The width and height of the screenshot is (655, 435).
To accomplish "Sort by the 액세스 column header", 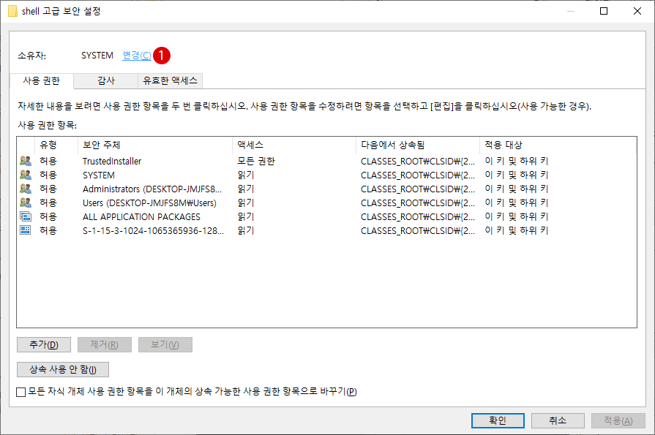I will [x=294, y=145].
